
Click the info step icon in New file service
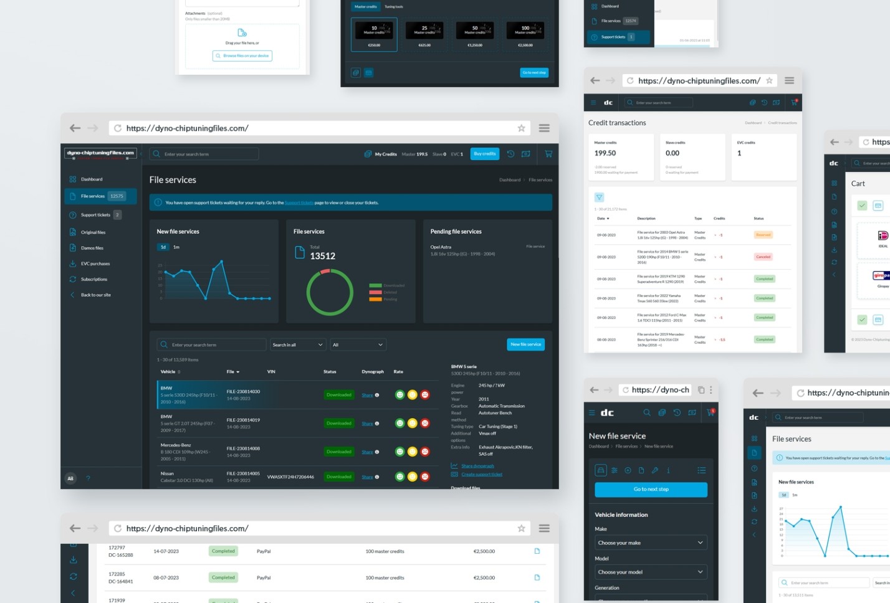click(668, 470)
